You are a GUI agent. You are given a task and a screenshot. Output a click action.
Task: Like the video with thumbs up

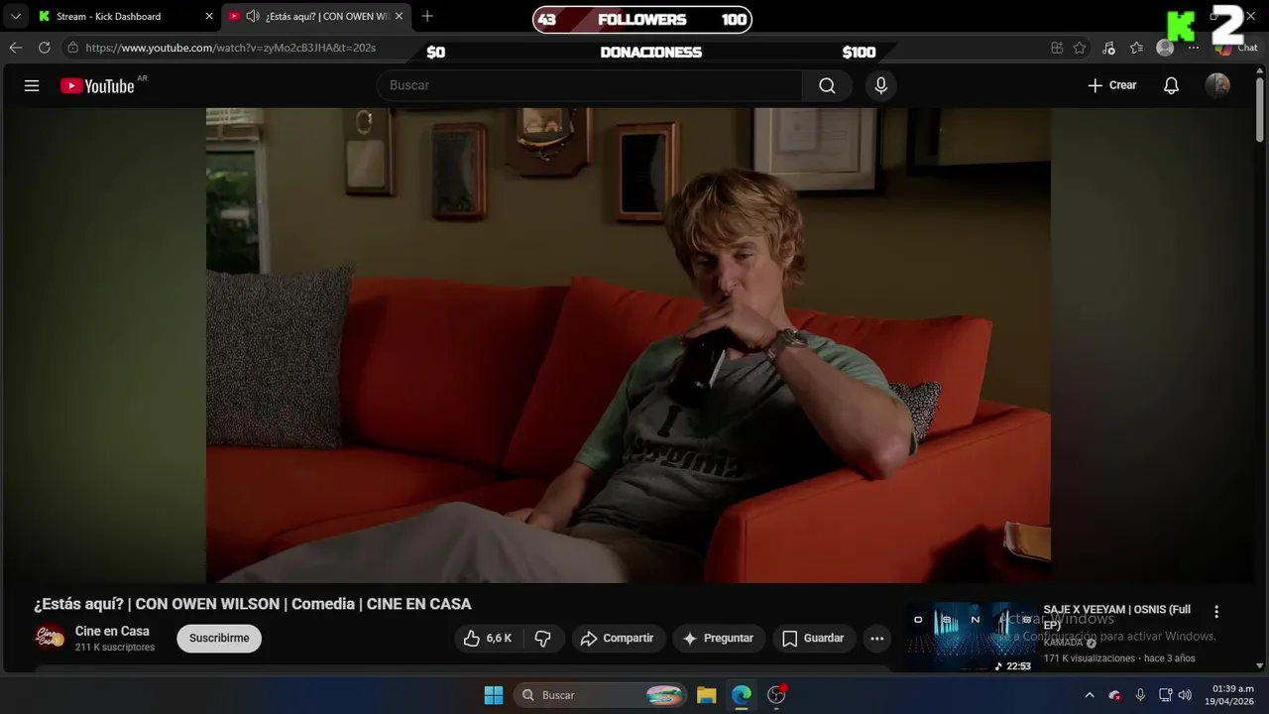point(489,639)
